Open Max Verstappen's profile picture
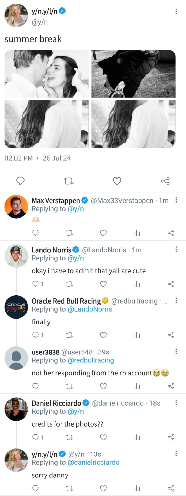The image size is (186, 496). [16, 207]
